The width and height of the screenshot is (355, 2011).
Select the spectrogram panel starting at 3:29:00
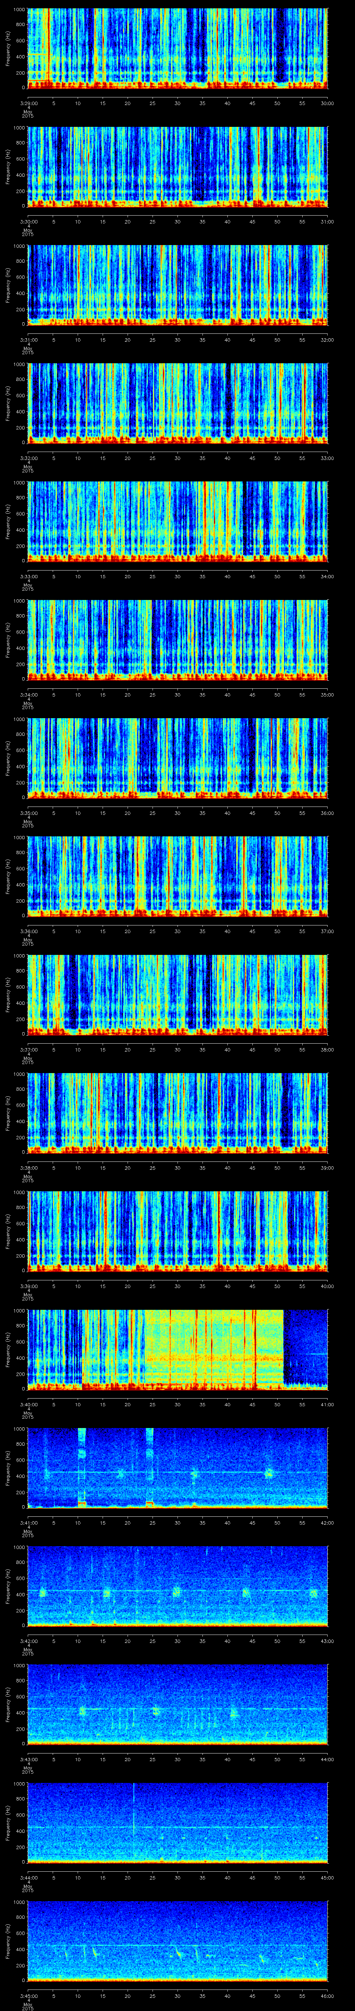(178, 49)
